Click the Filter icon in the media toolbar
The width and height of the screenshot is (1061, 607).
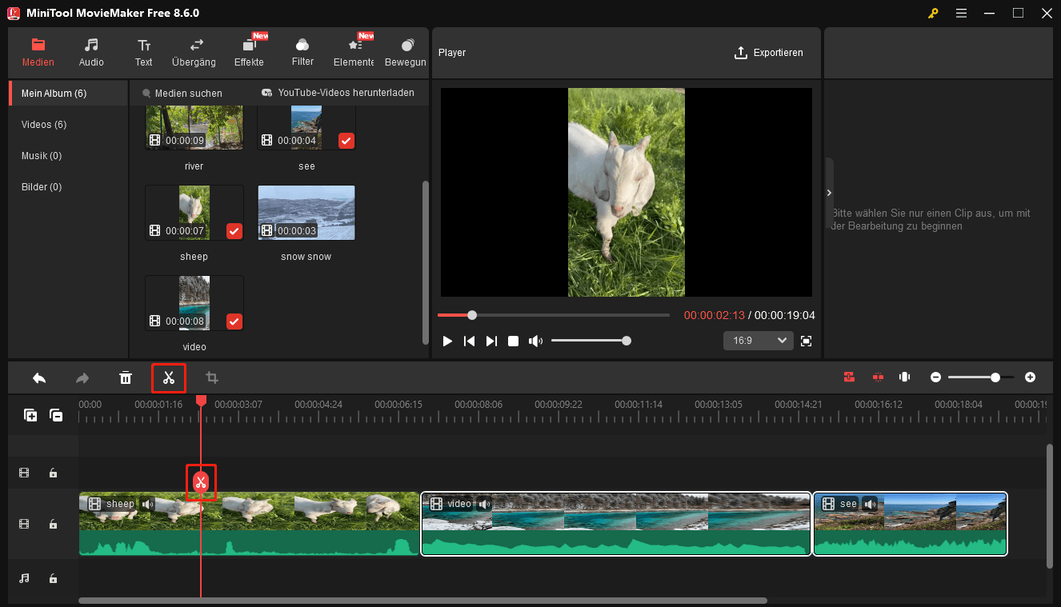click(x=302, y=50)
